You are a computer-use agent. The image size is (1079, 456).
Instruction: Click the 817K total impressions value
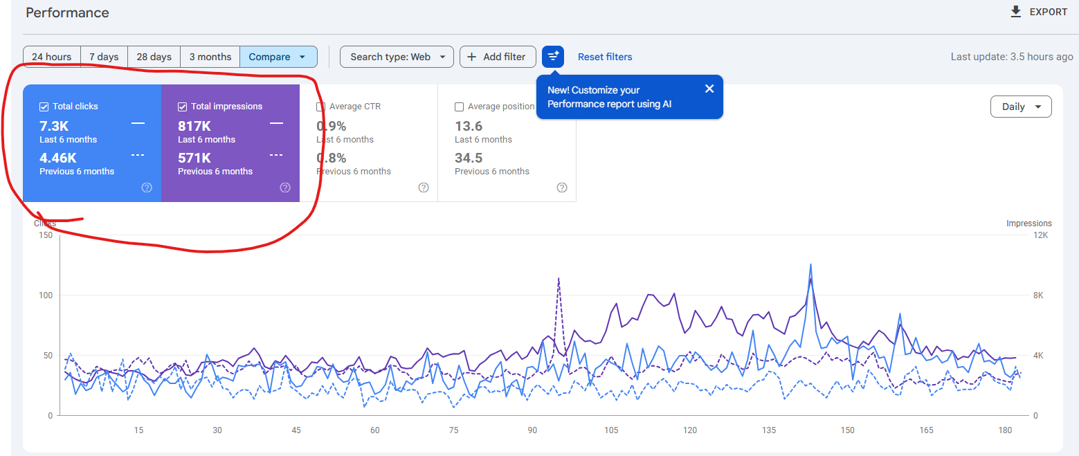(x=194, y=126)
